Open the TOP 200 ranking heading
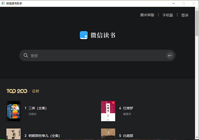The image size is (199, 140). coord(17,91)
